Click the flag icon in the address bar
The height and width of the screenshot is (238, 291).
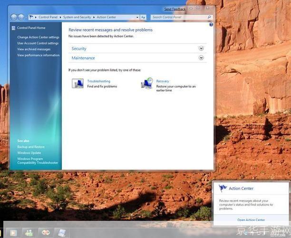pyautogui.click(x=31, y=17)
